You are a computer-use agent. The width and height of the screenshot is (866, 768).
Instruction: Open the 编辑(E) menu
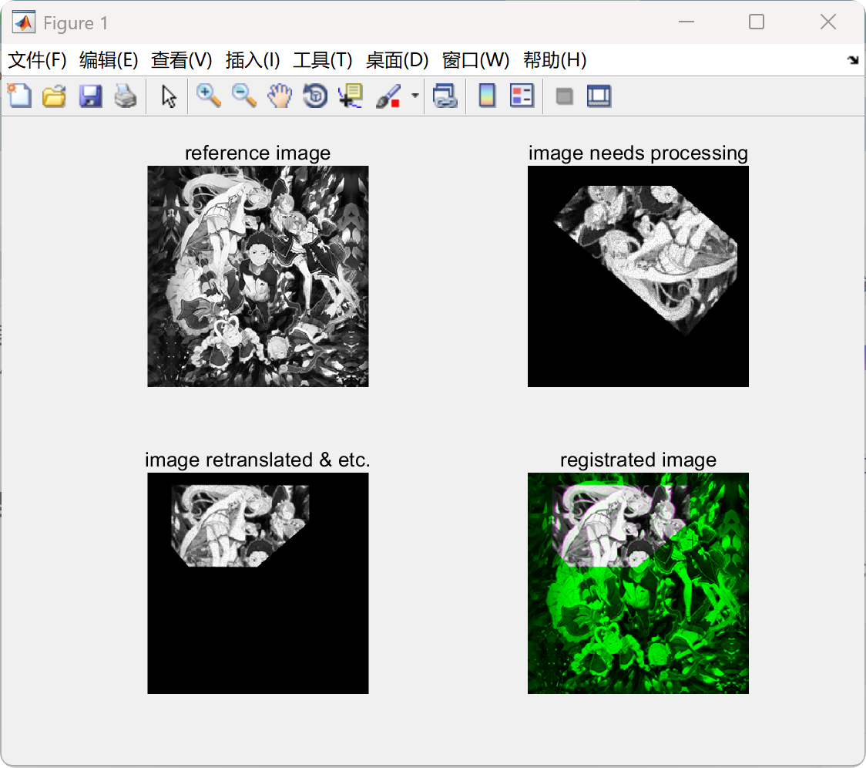(109, 59)
